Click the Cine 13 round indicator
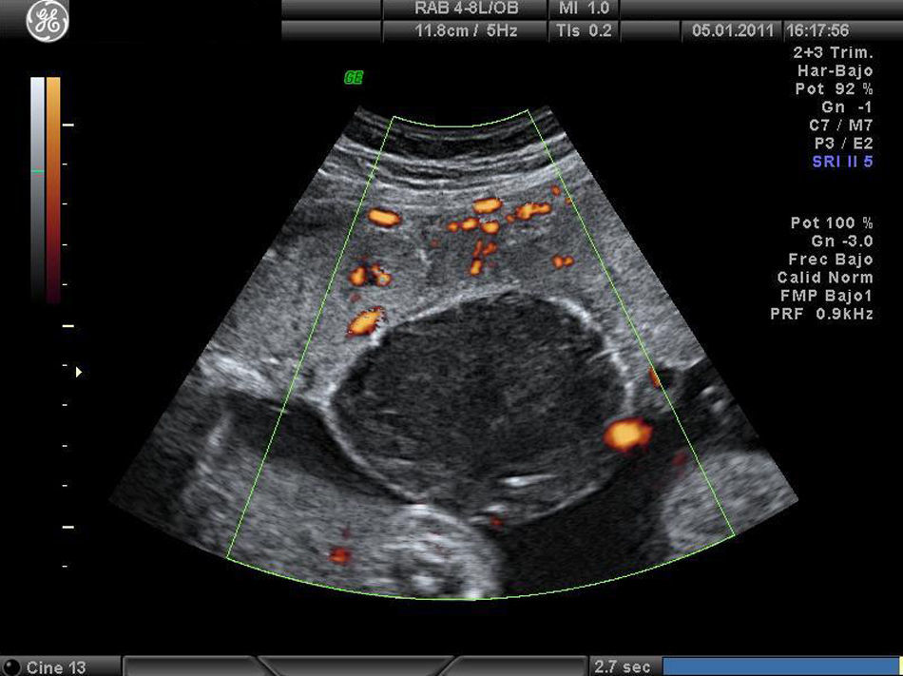Screen dimensions: 903x676 click(11, 667)
